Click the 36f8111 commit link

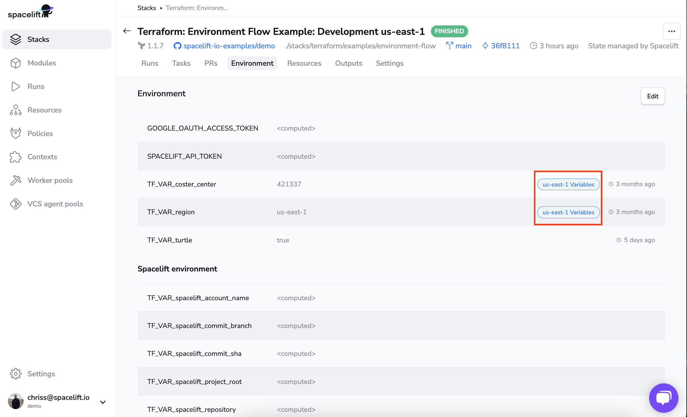point(505,46)
